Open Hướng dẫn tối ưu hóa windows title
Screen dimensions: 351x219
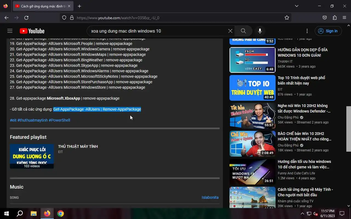304,164
